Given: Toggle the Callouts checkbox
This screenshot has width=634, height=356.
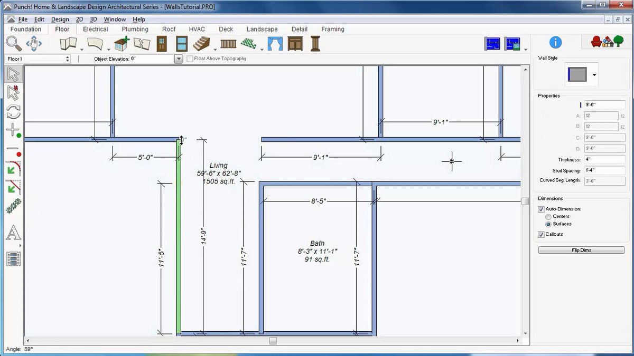Looking at the screenshot, I should pos(541,234).
